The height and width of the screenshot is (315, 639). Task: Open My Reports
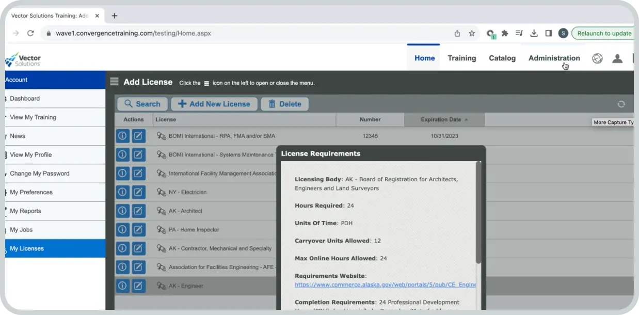click(x=55, y=211)
